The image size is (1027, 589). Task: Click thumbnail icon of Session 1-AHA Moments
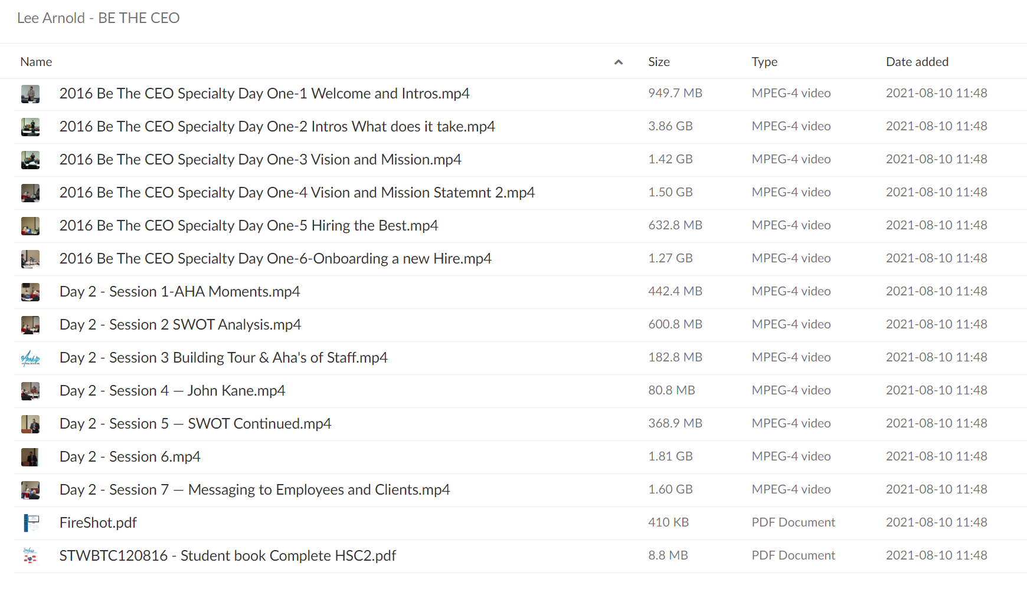(30, 292)
